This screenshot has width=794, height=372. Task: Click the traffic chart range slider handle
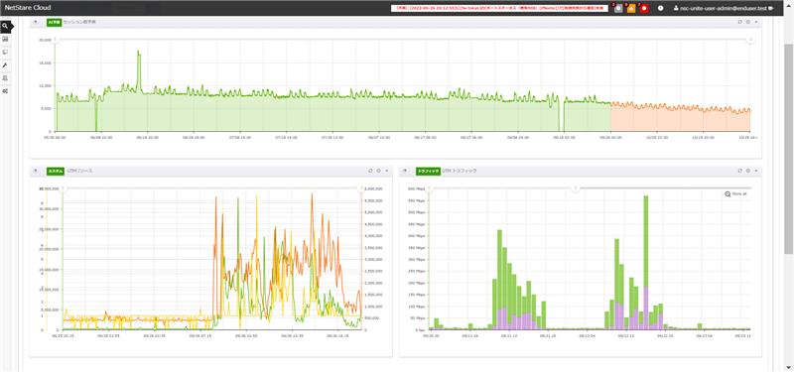pos(575,188)
